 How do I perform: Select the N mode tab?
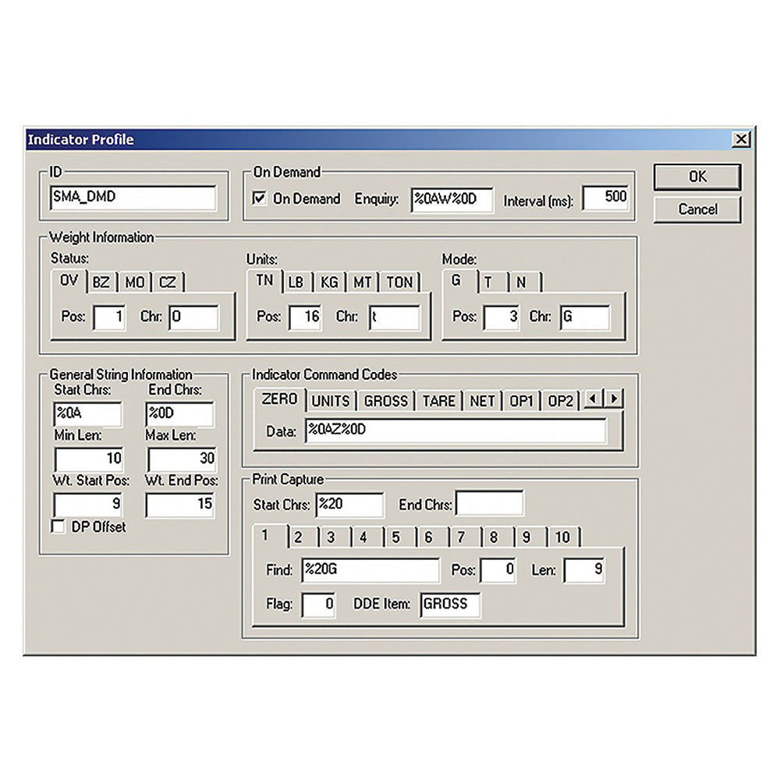(x=521, y=282)
